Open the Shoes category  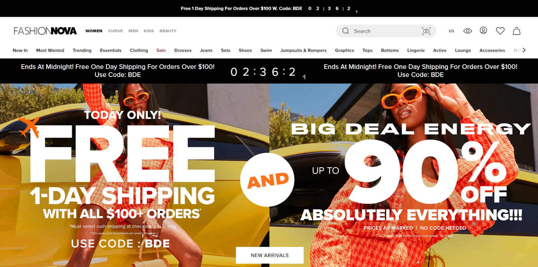pyautogui.click(x=245, y=50)
